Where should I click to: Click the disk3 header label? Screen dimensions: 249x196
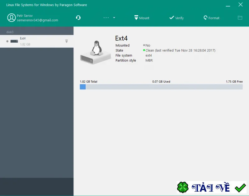(10, 32)
